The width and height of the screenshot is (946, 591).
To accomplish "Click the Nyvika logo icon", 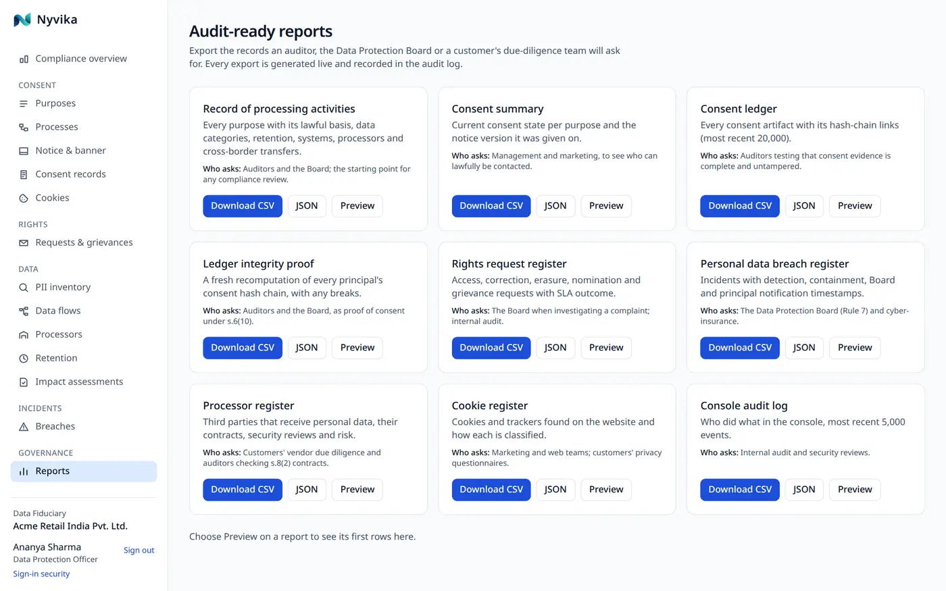I will click(x=22, y=20).
